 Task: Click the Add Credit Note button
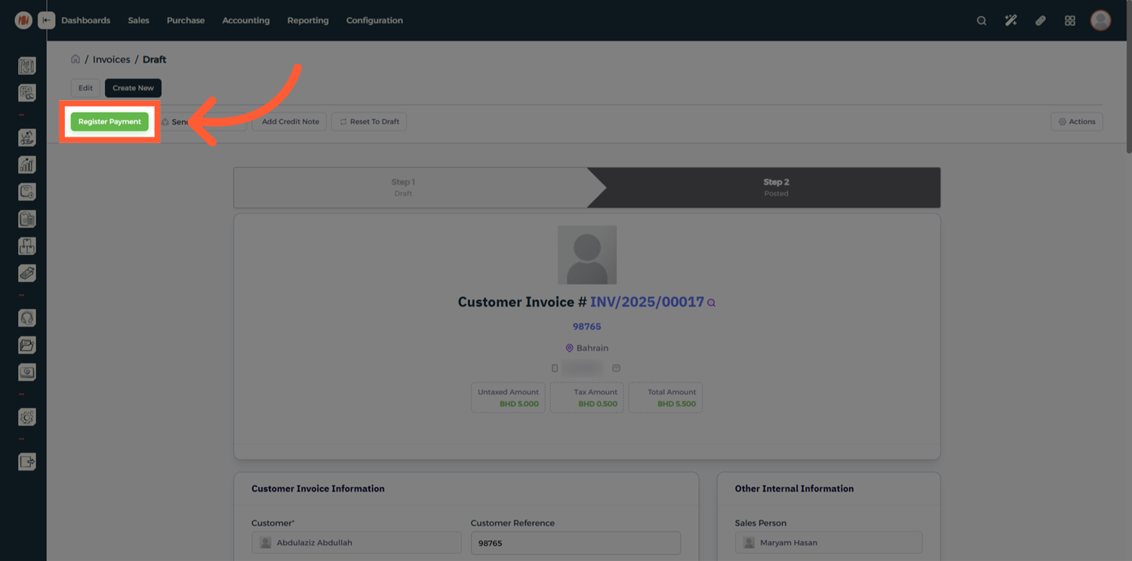click(x=290, y=121)
